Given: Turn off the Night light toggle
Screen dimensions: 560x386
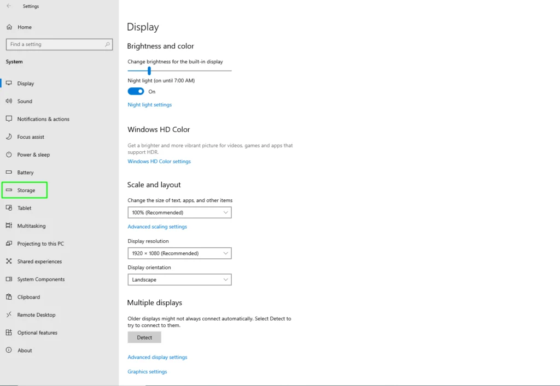Looking at the screenshot, I should pyautogui.click(x=136, y=92).
